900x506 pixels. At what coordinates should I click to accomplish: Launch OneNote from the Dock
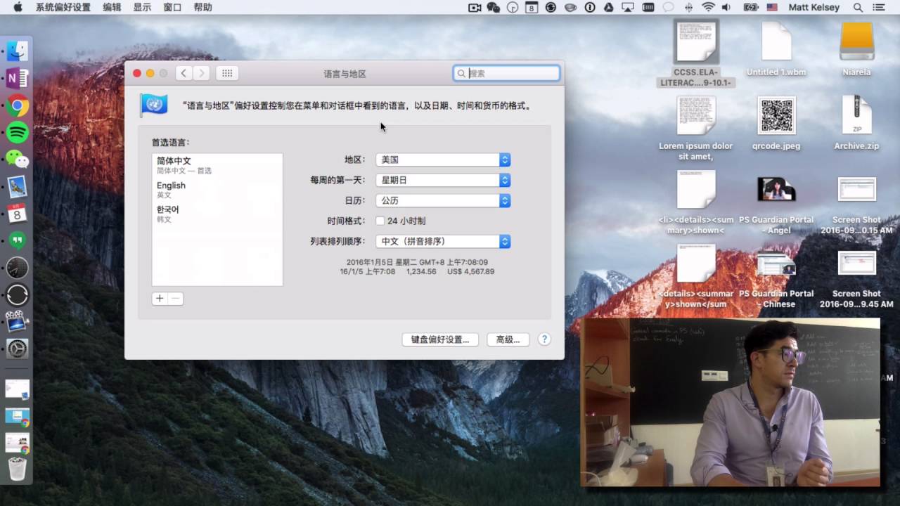pos(17,78)
